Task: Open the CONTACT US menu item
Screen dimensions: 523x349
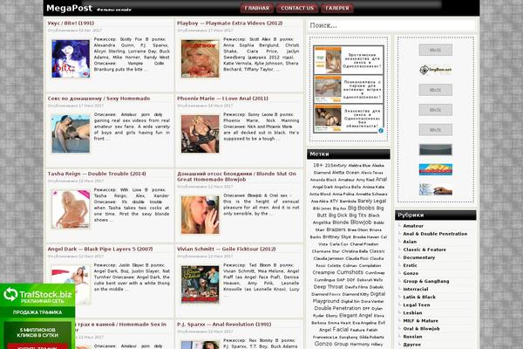Action: [x=297, y=9]
